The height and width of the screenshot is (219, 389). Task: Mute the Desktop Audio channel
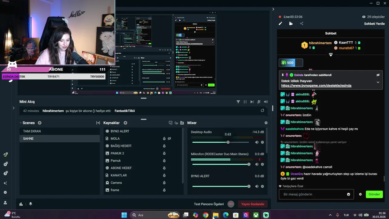click(x=257, y=142)
